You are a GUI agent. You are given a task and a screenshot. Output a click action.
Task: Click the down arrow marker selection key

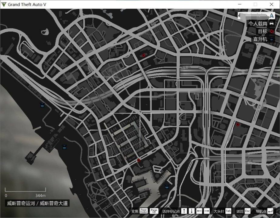[192, 211]
